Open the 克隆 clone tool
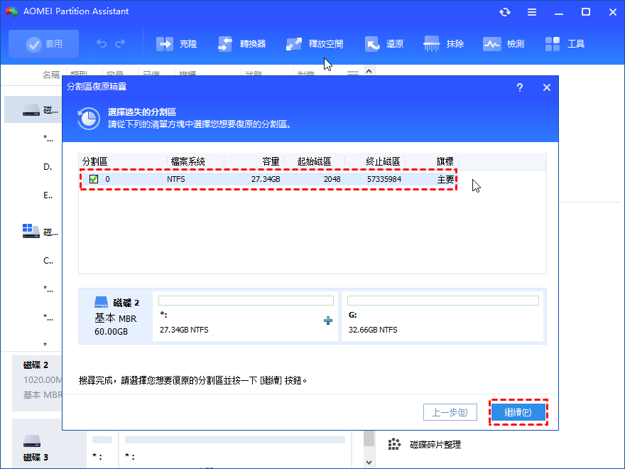Screen dimensions: 625x469 pos(177,44)
